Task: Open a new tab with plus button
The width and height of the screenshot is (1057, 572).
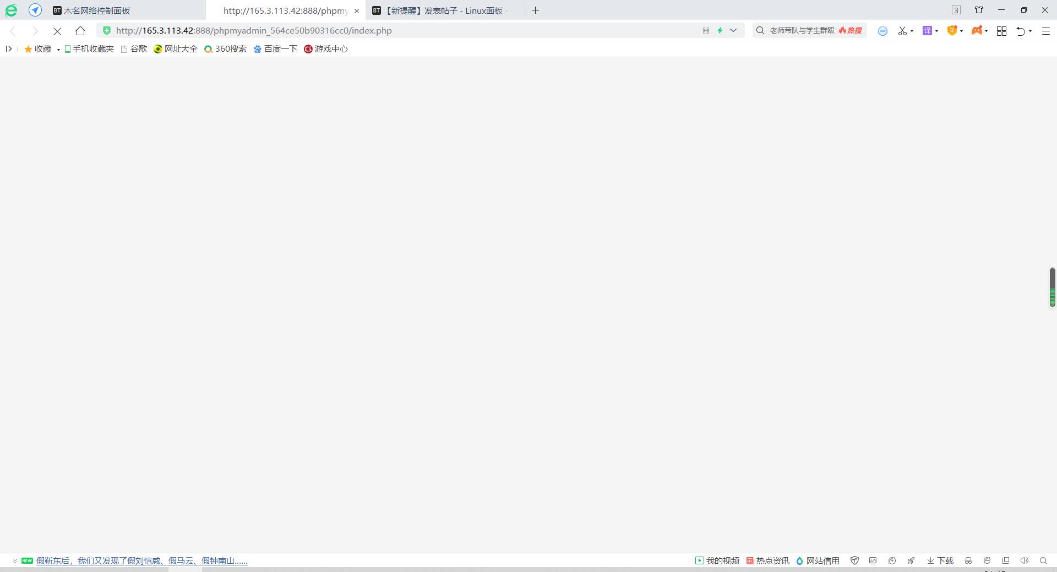Action: [535, 10]
